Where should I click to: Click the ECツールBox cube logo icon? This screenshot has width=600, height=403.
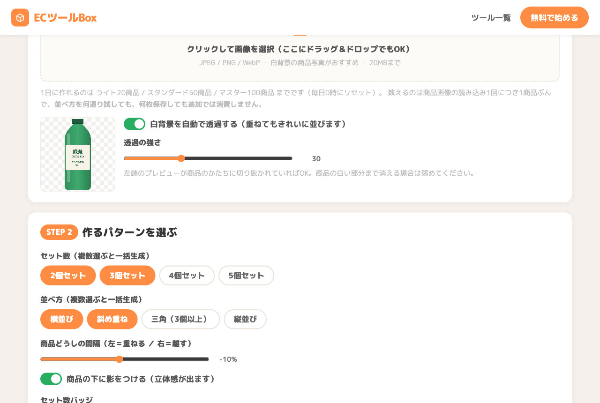(x=20, y=18)
